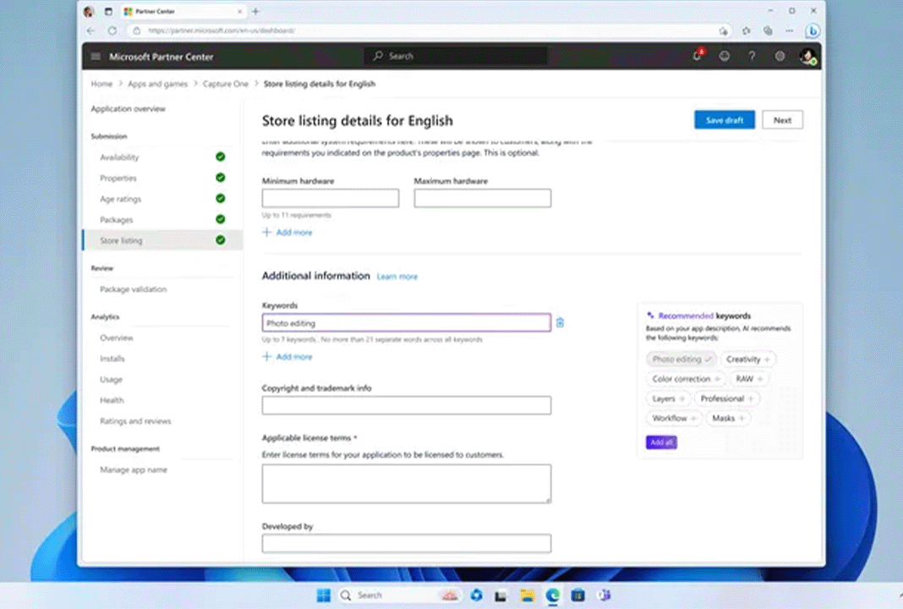Focus the Maximum hardware field
This screenshot has width=903, height=609.
(x=482, y=198)
